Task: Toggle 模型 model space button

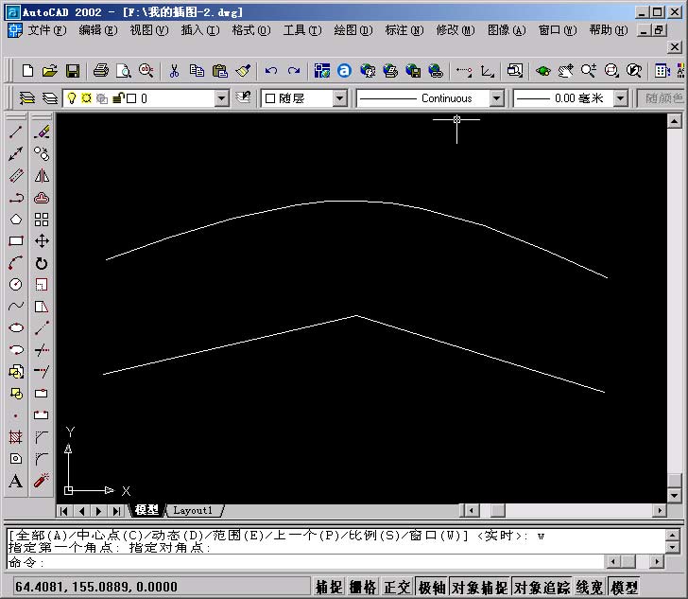Action: pos(624,587)
